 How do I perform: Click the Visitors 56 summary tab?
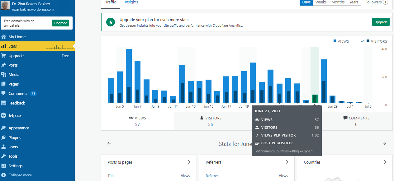pyautogui.click(x=211, y=121)
